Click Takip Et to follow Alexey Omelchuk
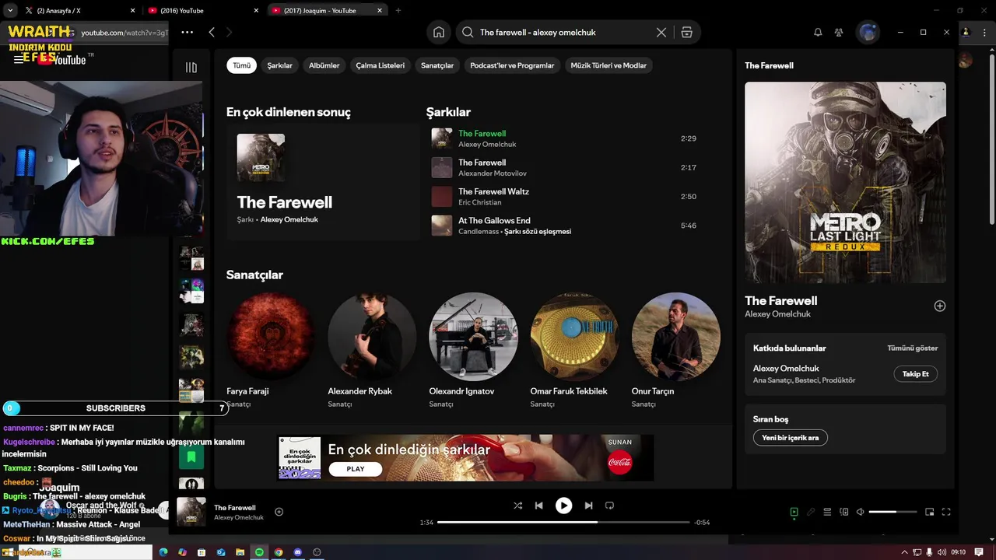 pyautogui.click(x=916, y=374)
